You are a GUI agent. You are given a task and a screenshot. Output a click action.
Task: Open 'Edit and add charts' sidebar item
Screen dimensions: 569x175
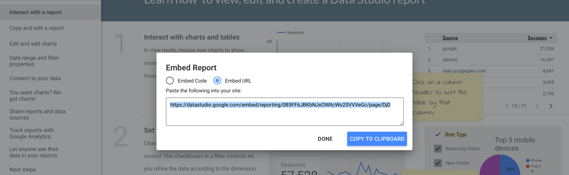click(x=33, y=44)
